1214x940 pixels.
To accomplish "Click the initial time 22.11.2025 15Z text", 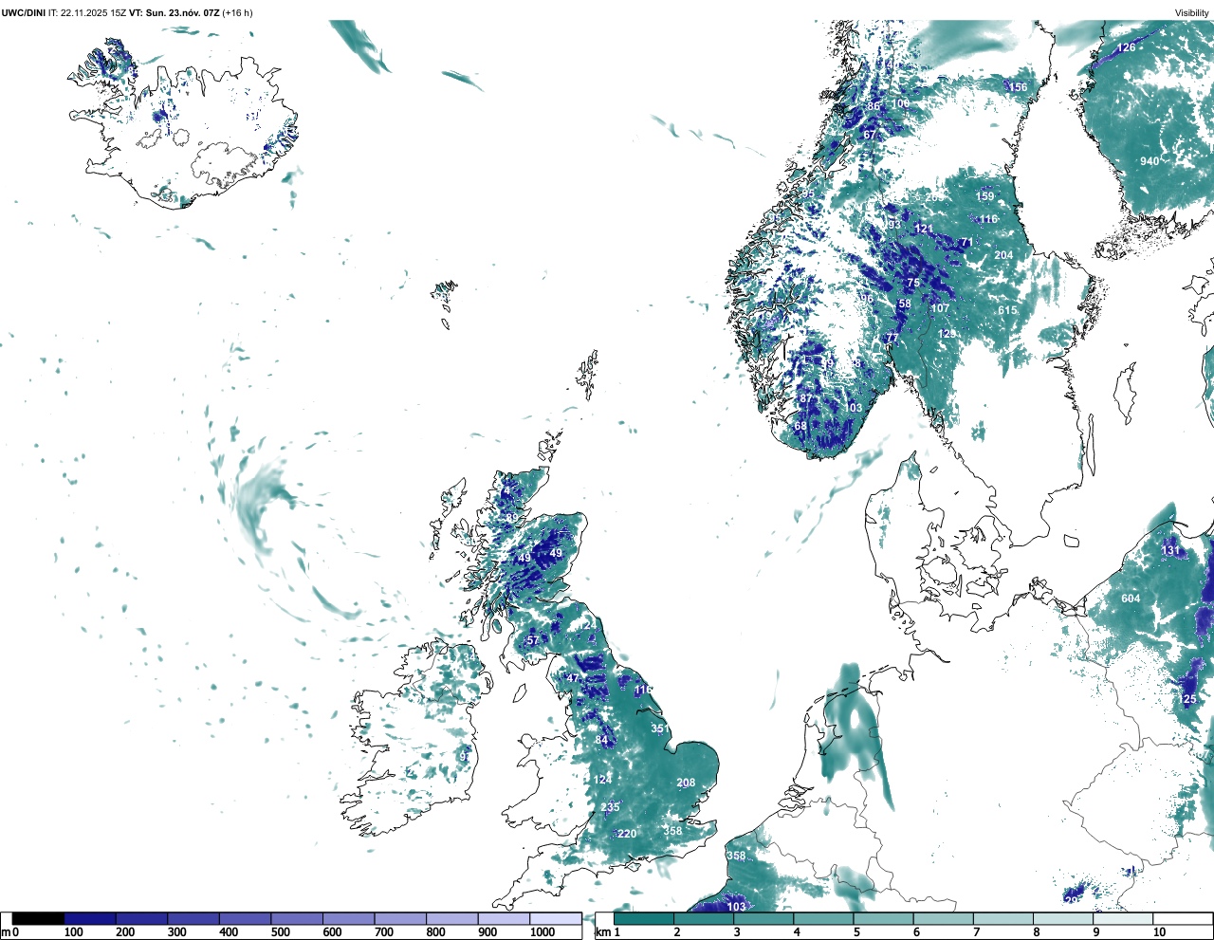I will pyautogui.click(x=94, y=12).
